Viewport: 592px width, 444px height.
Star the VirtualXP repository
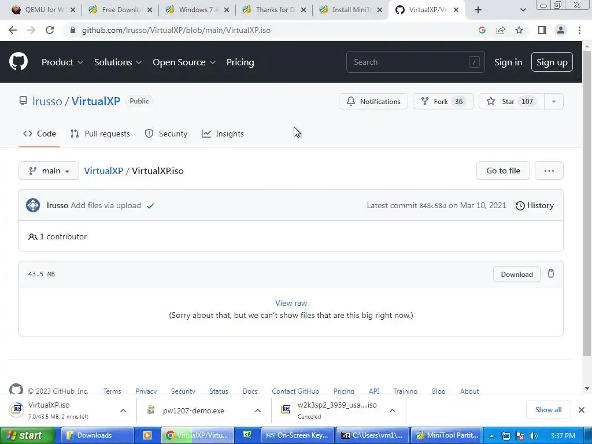point(512,101)
